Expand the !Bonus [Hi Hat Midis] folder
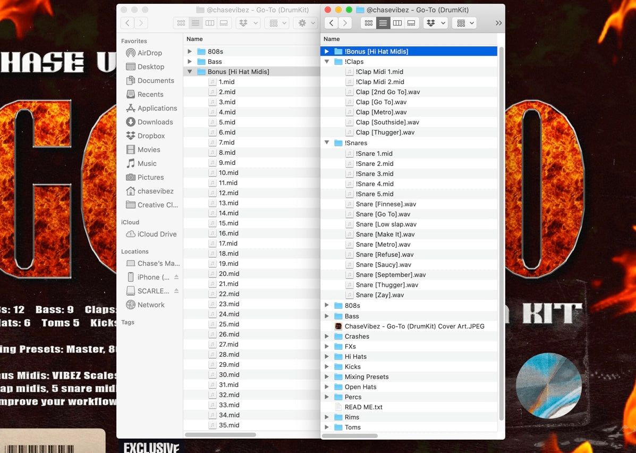This screenshot has width=636, height=453. point(327,51)
